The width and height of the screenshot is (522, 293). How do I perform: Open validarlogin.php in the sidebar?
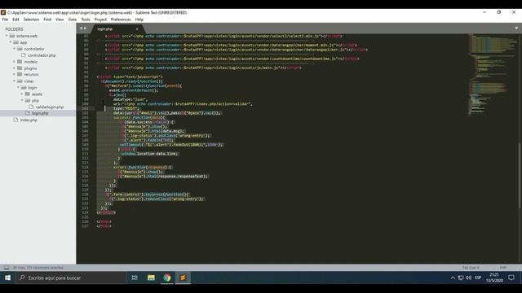coord(49,107)
